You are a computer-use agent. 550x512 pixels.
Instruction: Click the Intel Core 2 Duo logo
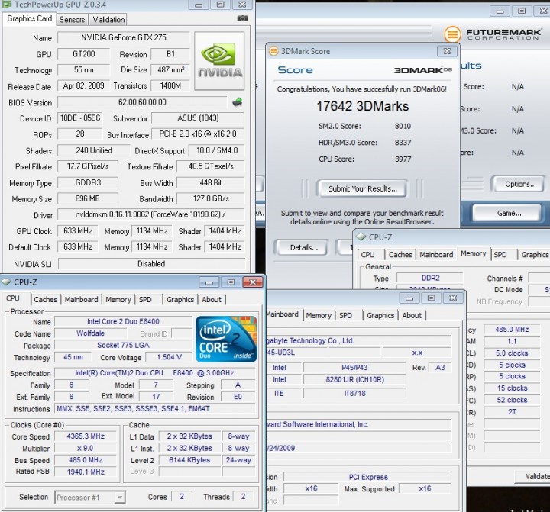pos(226,339)
